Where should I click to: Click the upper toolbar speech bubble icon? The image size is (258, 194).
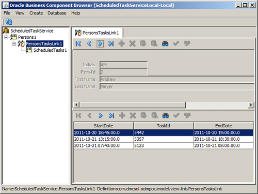(187, 43)
